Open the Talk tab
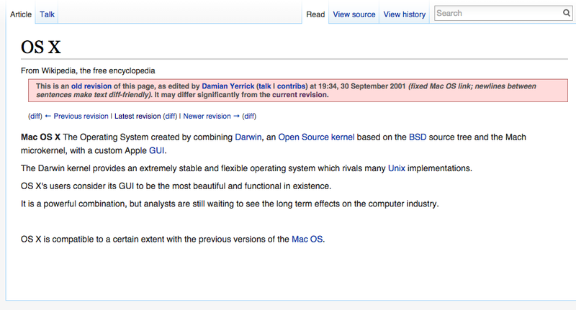The width and height of the screenshot is (576, 310). coord(47,14)
